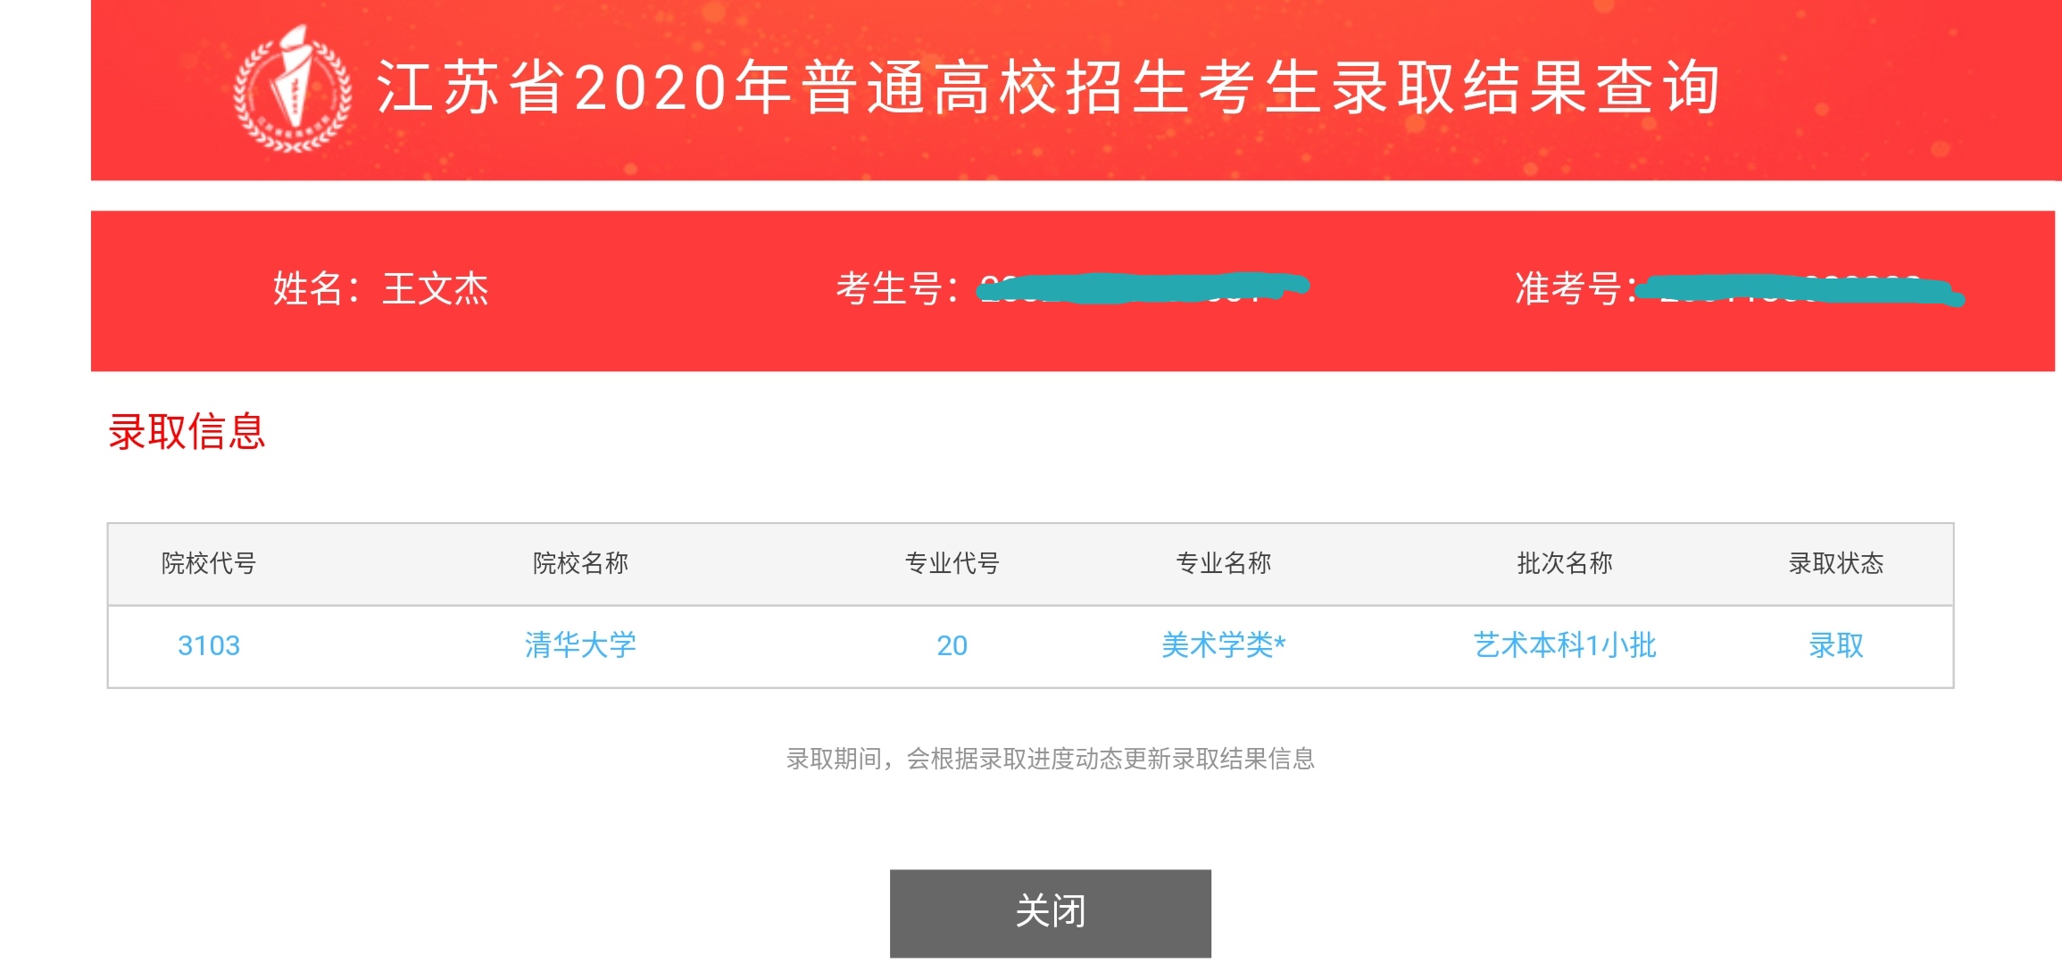Screen dimensions: 2062x964
Task: Click major code 20 in the table
Action: pyautogui.click(x=952, y=645)
